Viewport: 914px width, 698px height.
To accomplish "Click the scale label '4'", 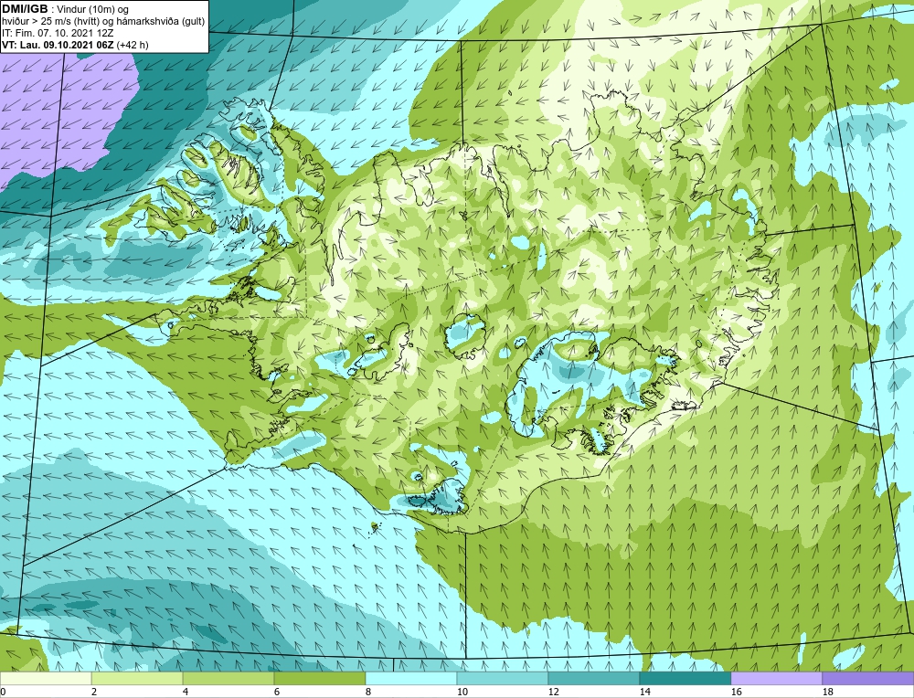I will point(186,692).
